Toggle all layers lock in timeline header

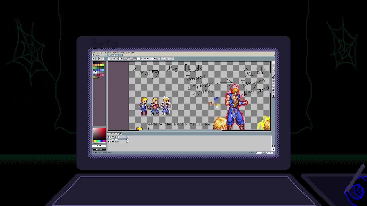tap(110, 137)
